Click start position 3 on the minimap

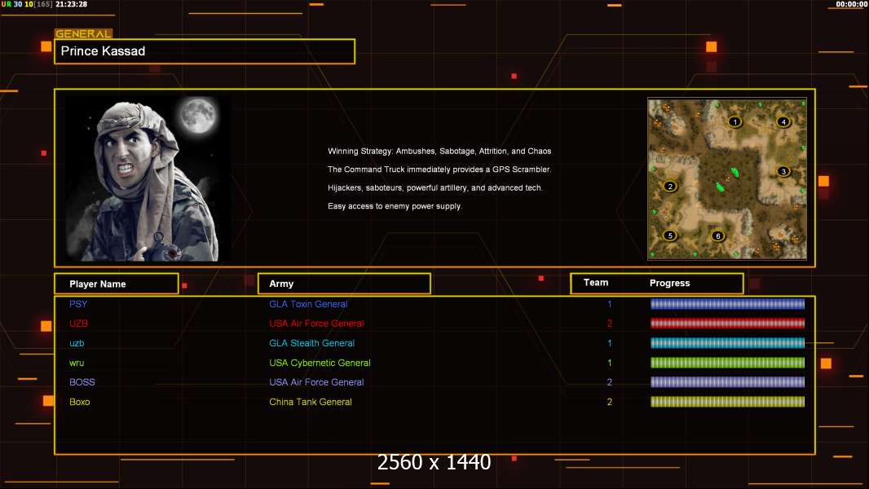point(783,171)
